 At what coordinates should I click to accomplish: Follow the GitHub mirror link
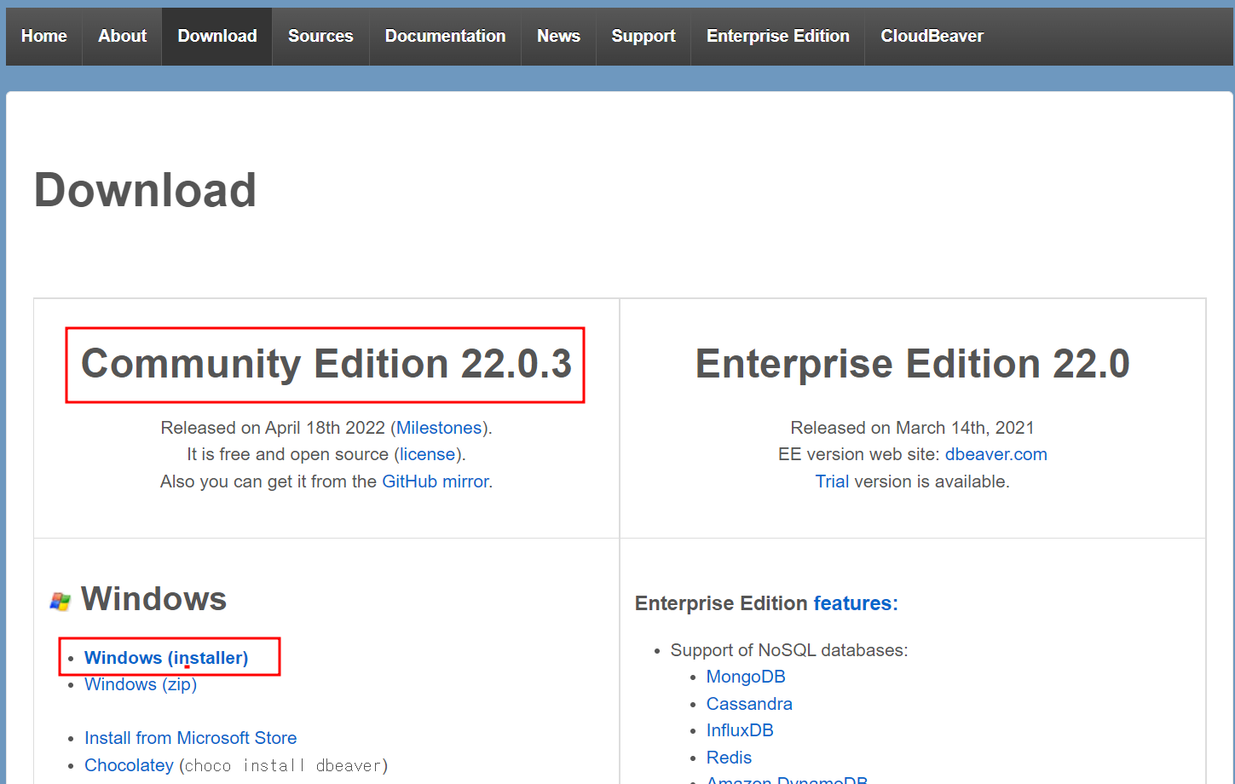[x=436, y=481]
